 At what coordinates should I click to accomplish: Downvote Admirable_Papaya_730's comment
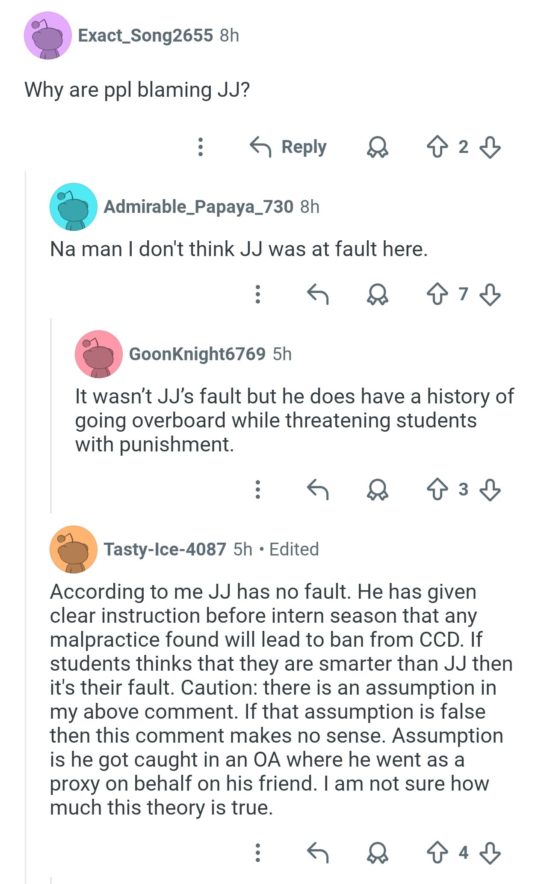click(490, 294)
